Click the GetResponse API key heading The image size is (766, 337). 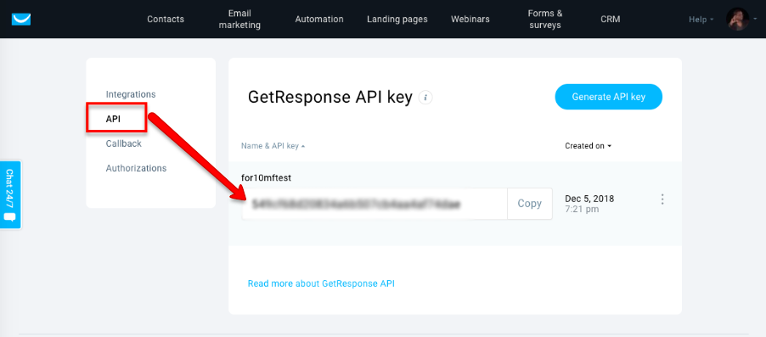click(330, 97)
